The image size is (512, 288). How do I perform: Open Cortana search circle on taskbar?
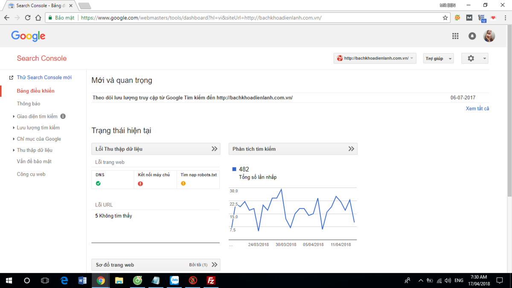pos(27,280)
